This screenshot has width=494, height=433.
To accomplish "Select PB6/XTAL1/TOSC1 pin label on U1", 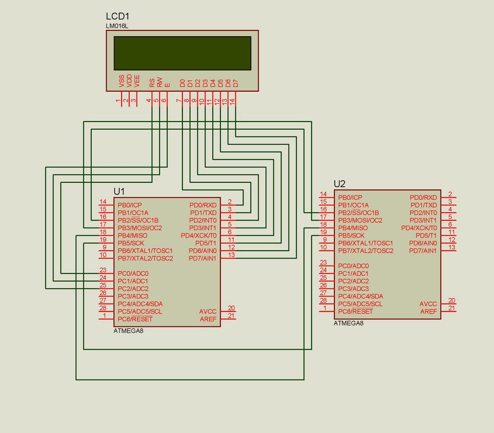I will point(145,251).
